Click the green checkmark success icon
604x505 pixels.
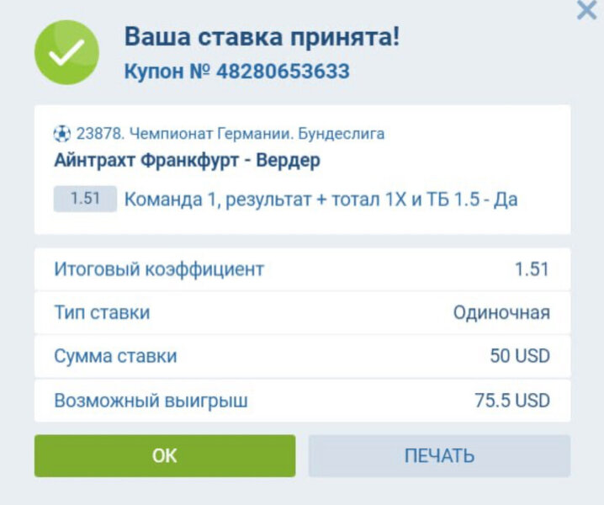66,52
